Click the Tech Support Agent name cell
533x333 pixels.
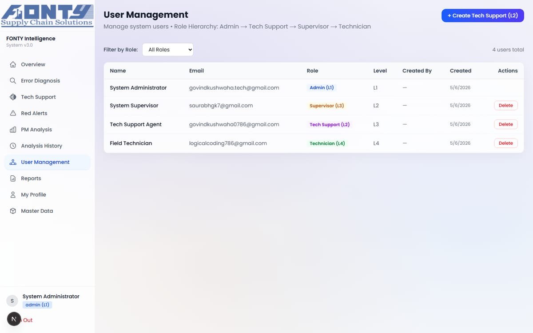point(135,124)
